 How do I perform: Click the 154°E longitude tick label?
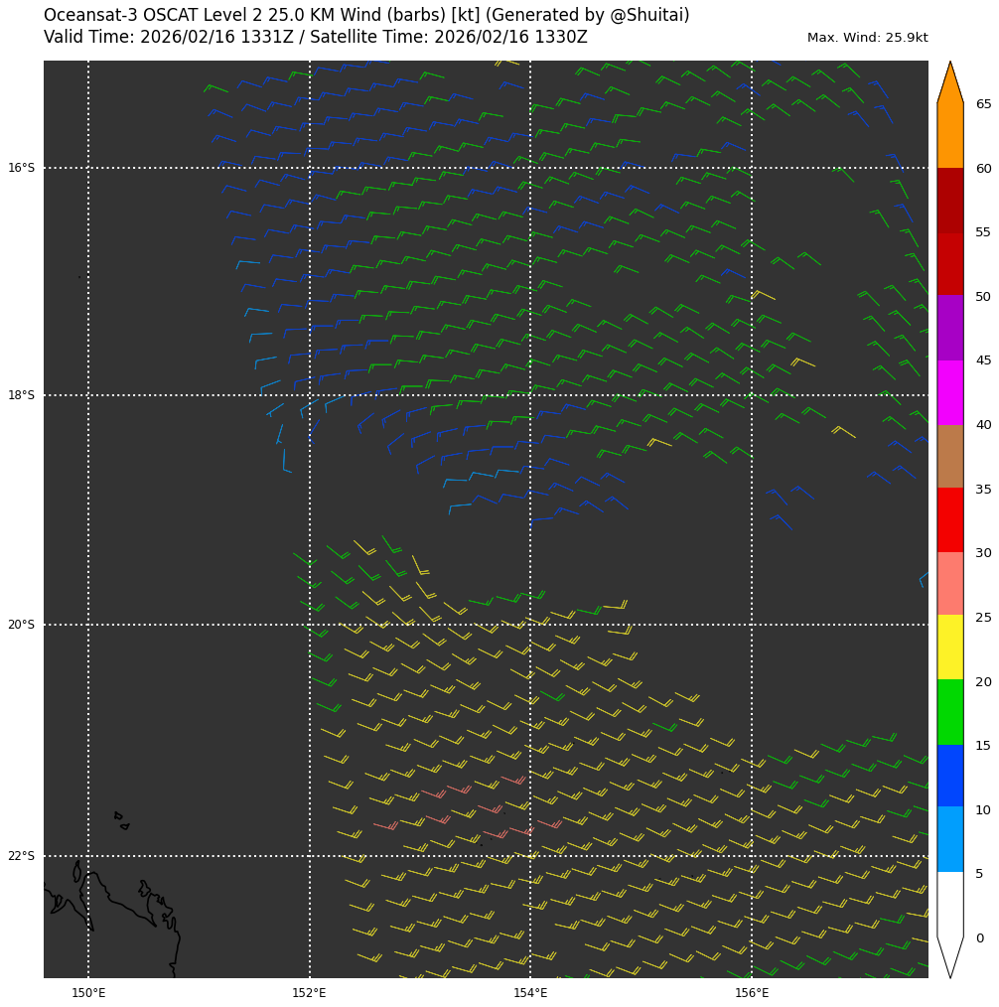tap(530, 992)
